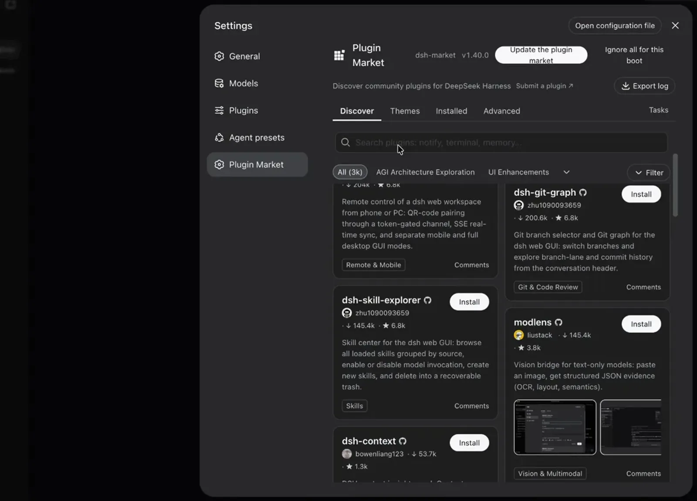Click Open configuration file button
Image resolution: width=697 pixels, height=501 pixels.
click(x=615, y=26)
